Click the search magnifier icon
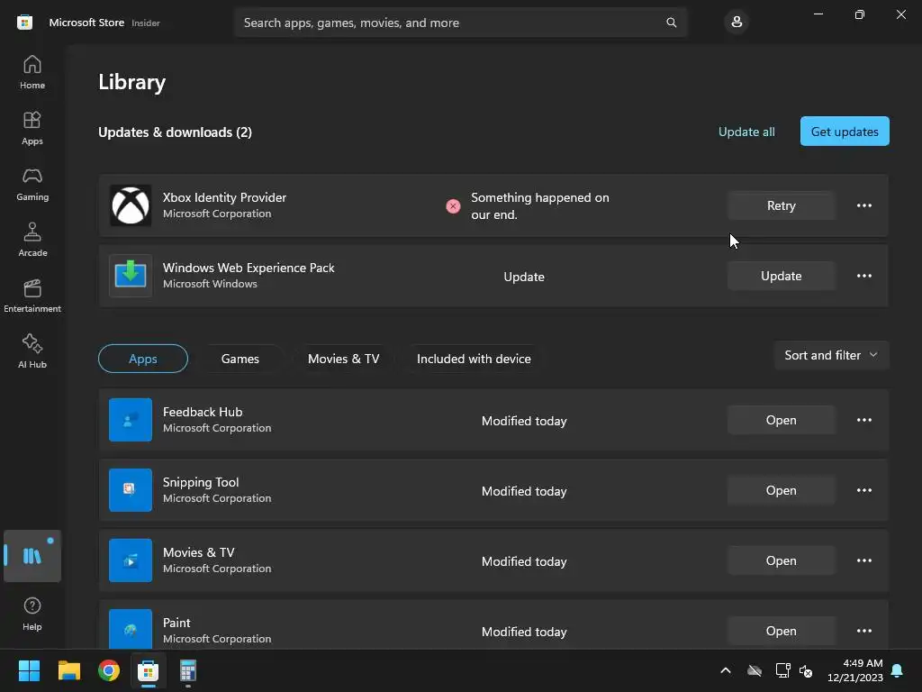This screenshot has height=692, width=922. coord(671,23)
